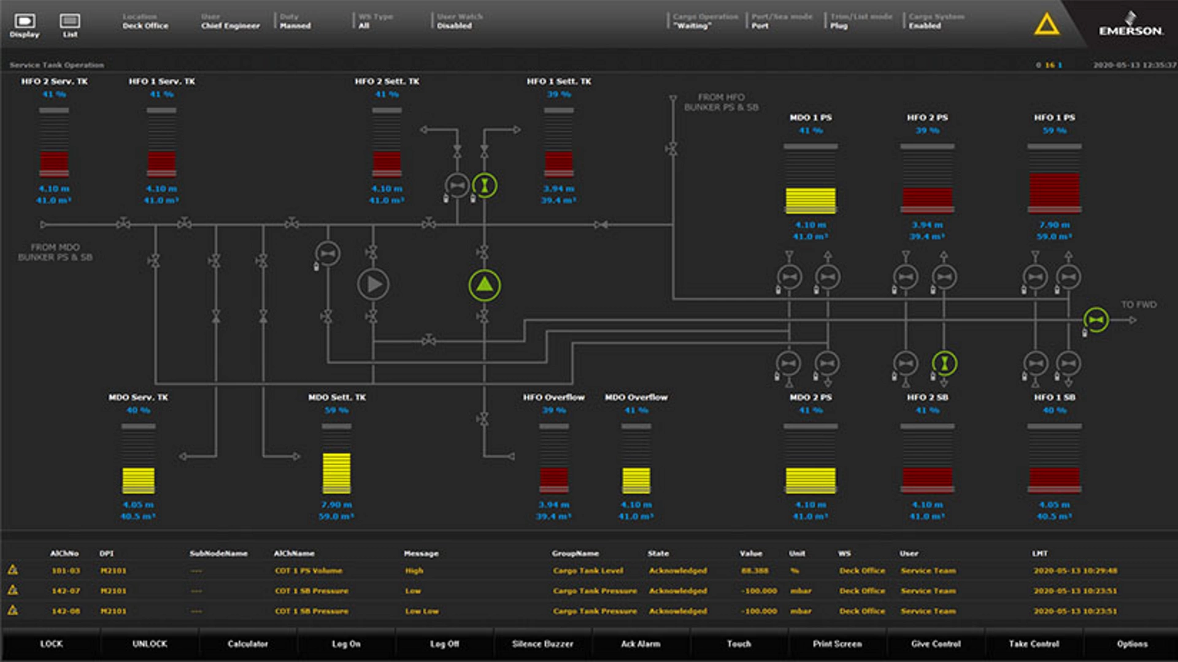Image resolution: width=1178 pixels, height=662 pixels.
Task: Toggle the green valve above HFO 2 SB
Action: pyautogui.click(x=944, y=363)
